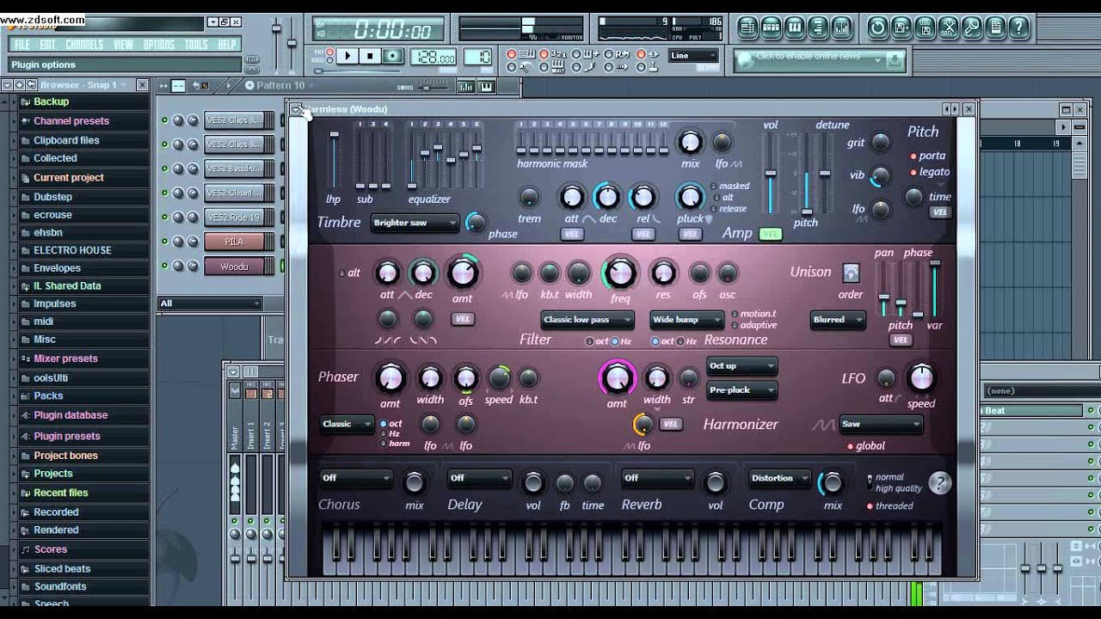
Task: Open the EDIT menu
Action: click(x=47, y=45)
